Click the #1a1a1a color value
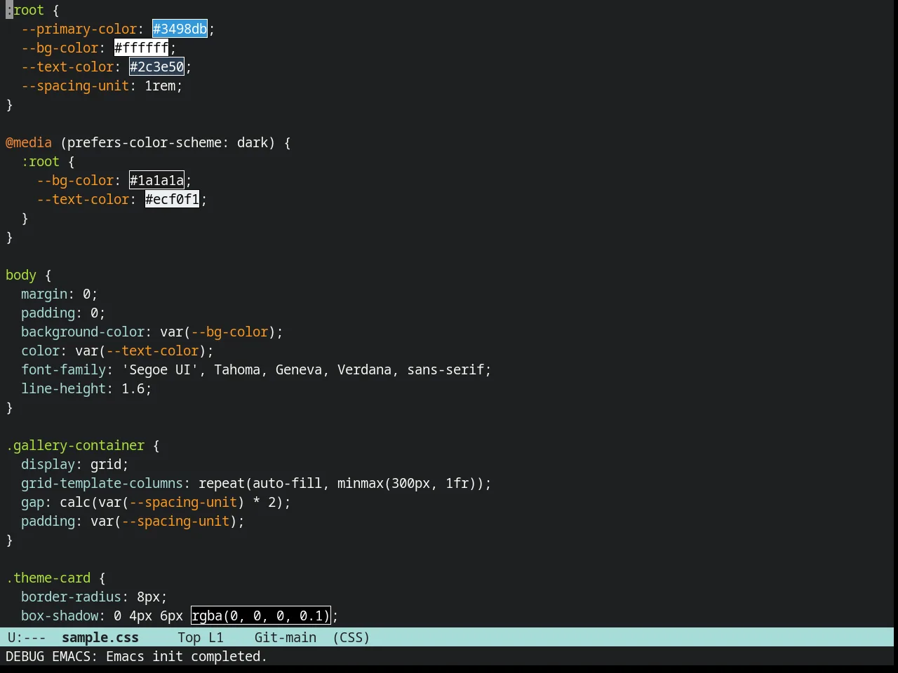 pos(156,180)
